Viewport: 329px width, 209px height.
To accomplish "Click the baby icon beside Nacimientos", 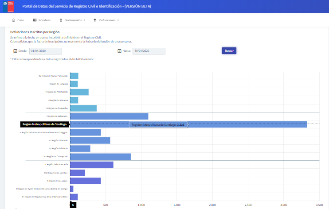I will tap(60, 20).
